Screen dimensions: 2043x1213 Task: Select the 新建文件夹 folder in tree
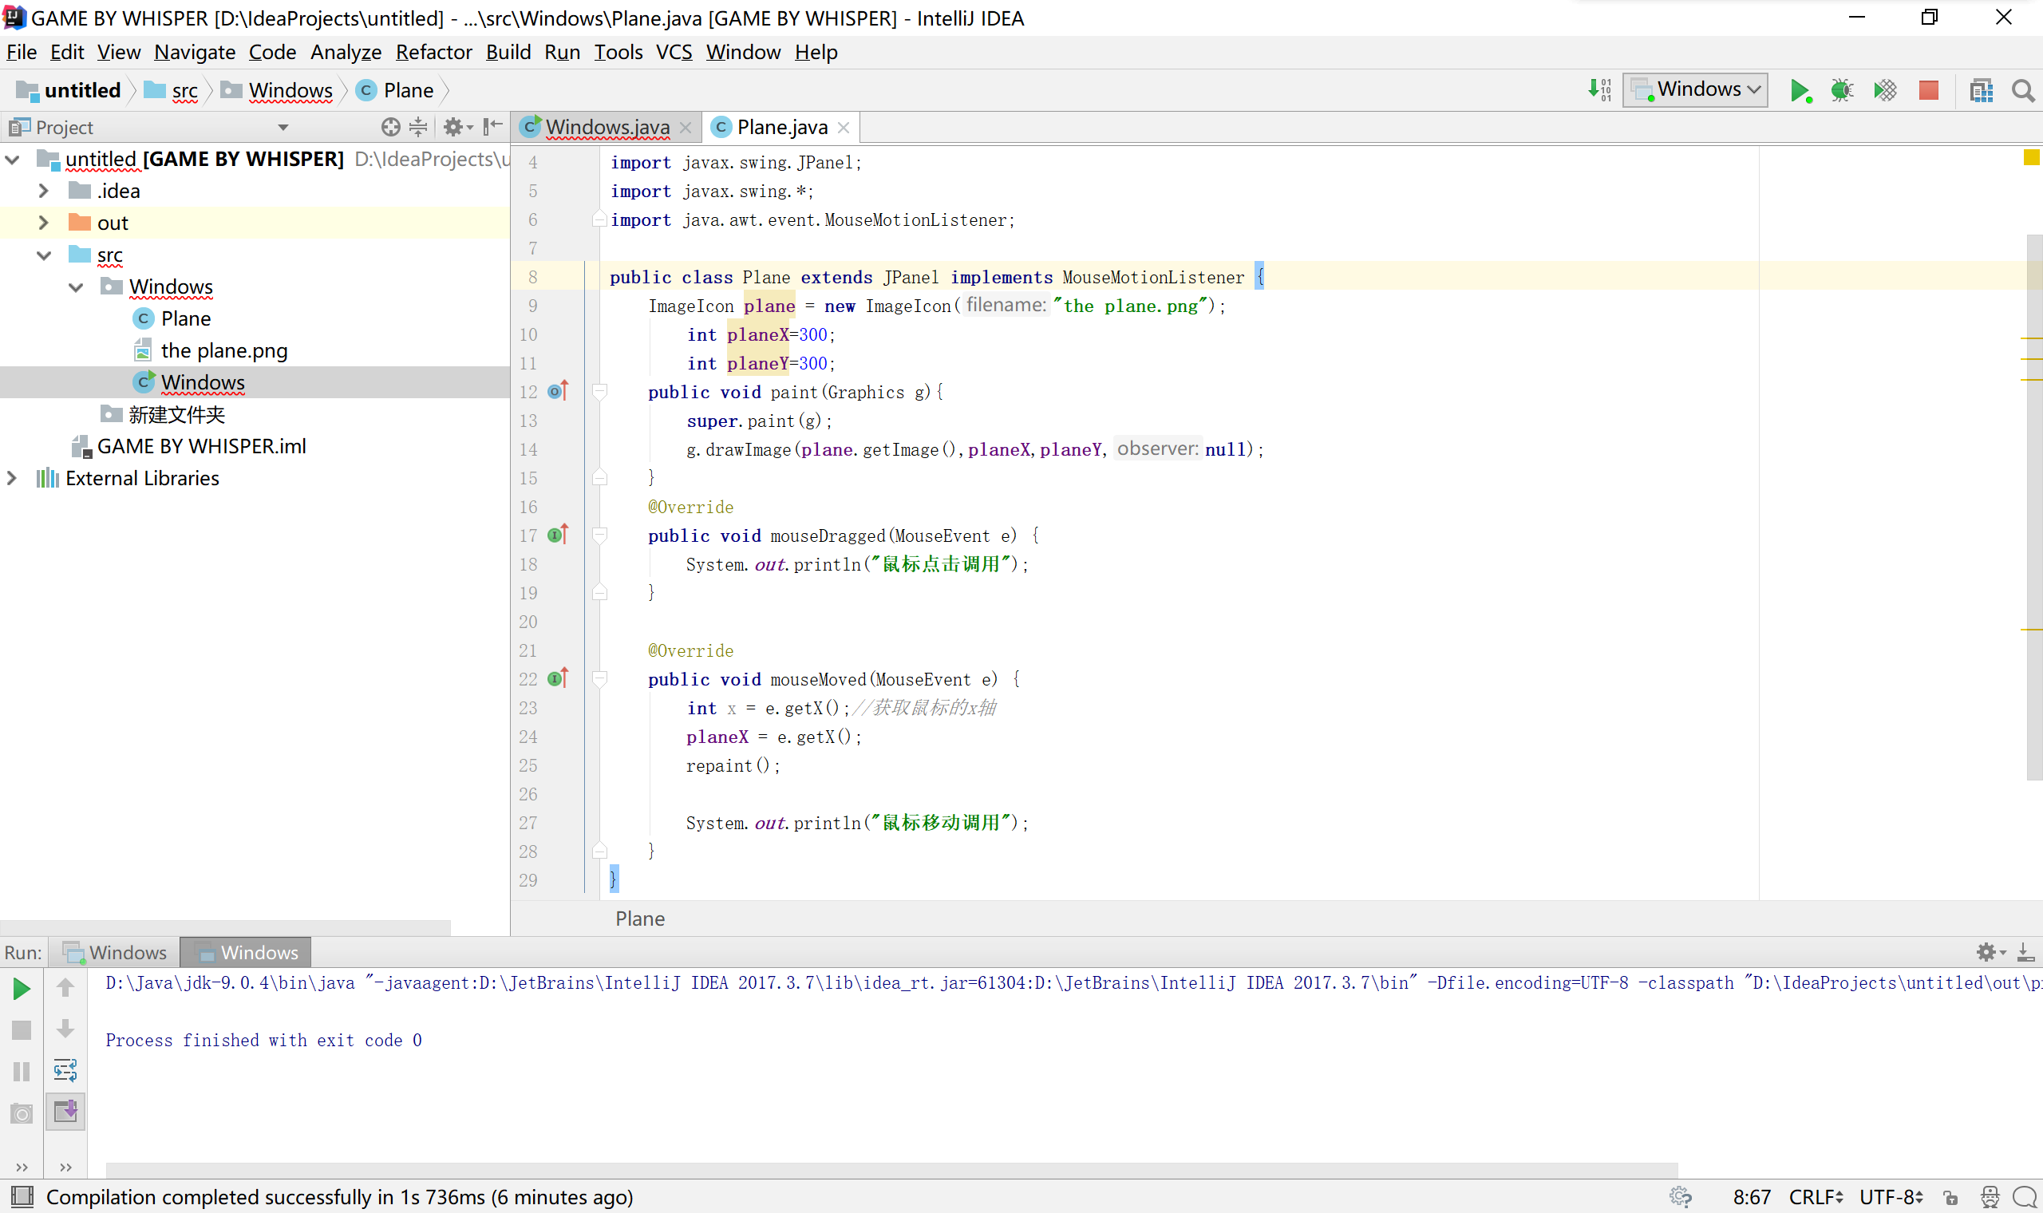(176, 414)
